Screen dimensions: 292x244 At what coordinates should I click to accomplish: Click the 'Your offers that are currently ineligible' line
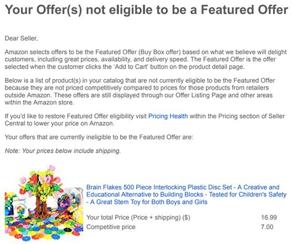[x=99, y=137]
